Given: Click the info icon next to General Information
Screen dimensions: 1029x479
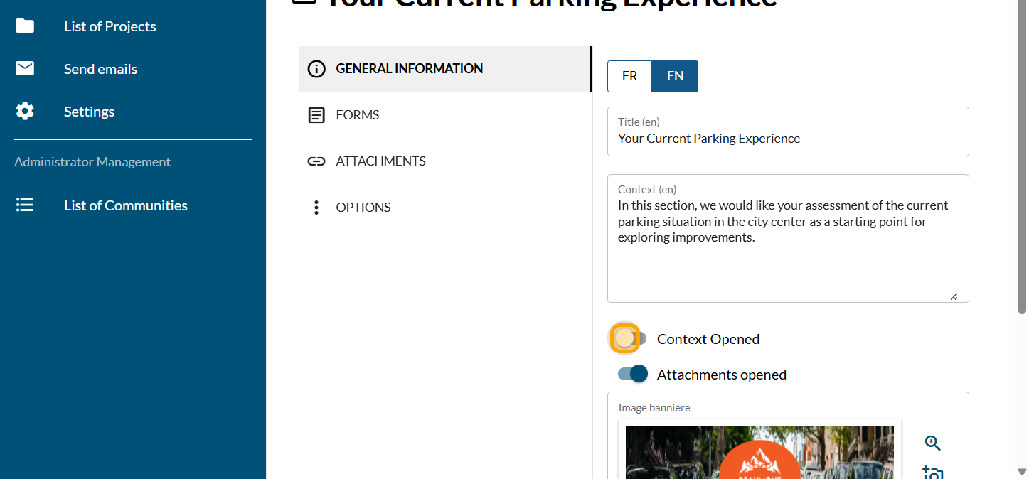Looking at the screenshot, I should 316,69.
